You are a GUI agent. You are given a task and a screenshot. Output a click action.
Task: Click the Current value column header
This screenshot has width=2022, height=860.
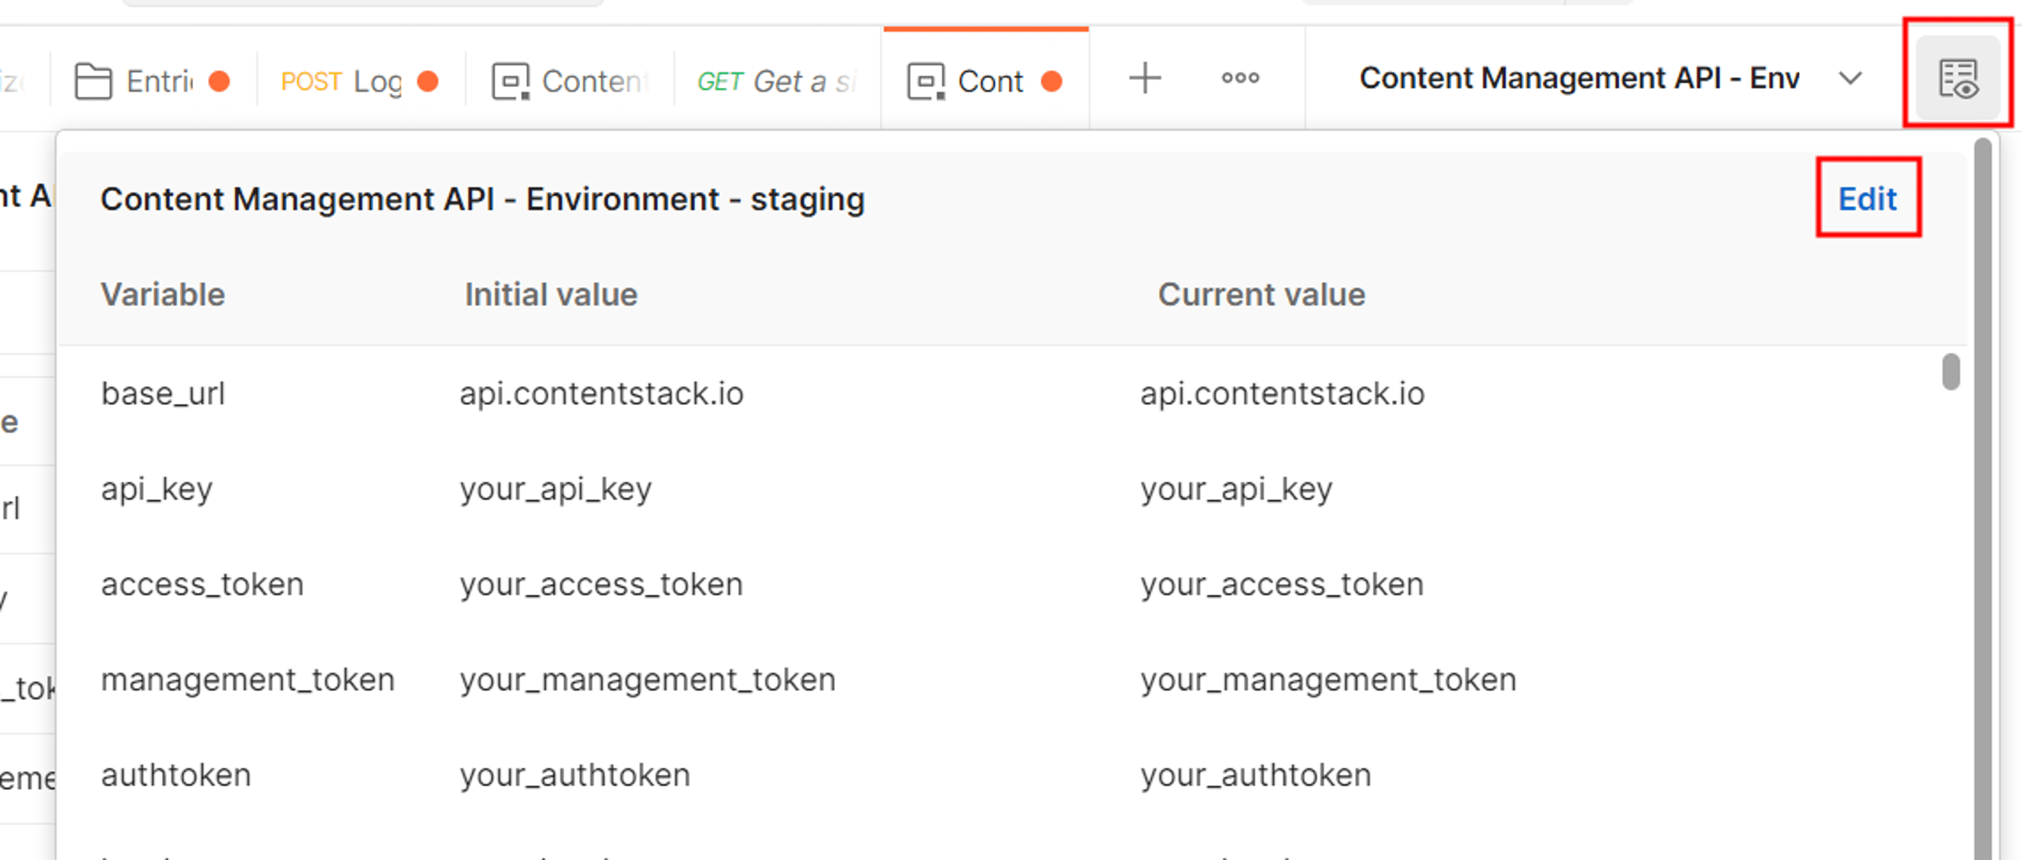[x=1262, y=295]
